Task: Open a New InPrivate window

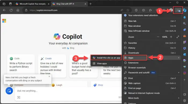Action: pyautogui.click(x=151, y=31)
